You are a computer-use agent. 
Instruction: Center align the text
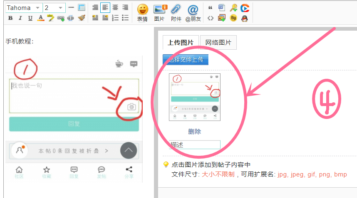[115, 7]
